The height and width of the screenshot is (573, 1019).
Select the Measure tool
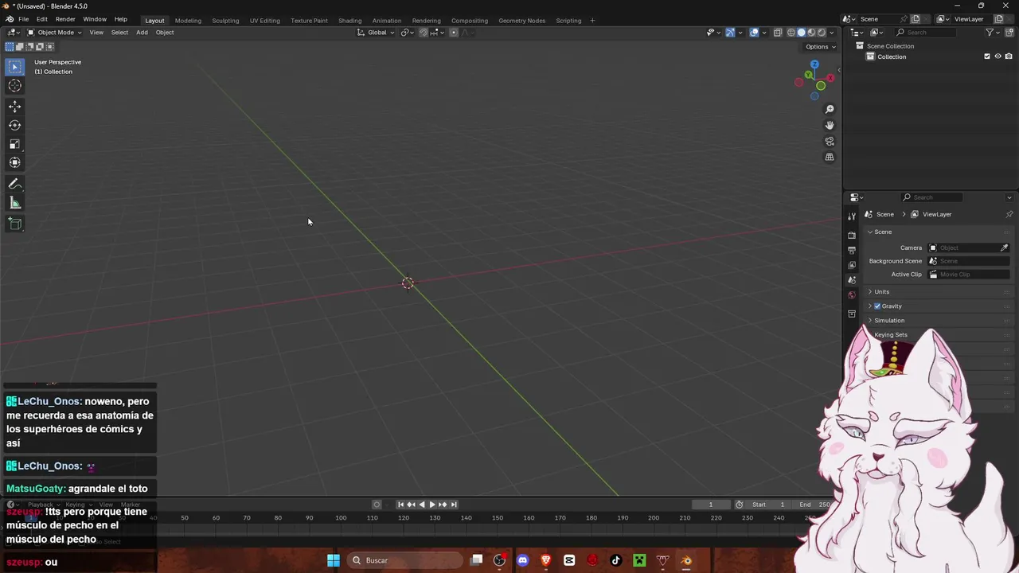(14, 203)
